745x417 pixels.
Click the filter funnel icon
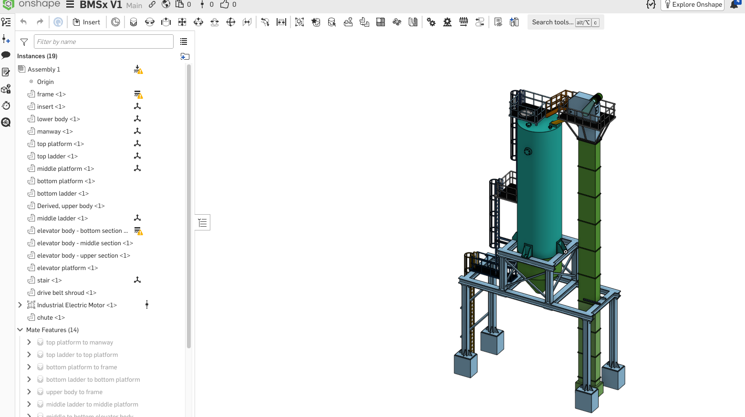(x=24, y=42)
